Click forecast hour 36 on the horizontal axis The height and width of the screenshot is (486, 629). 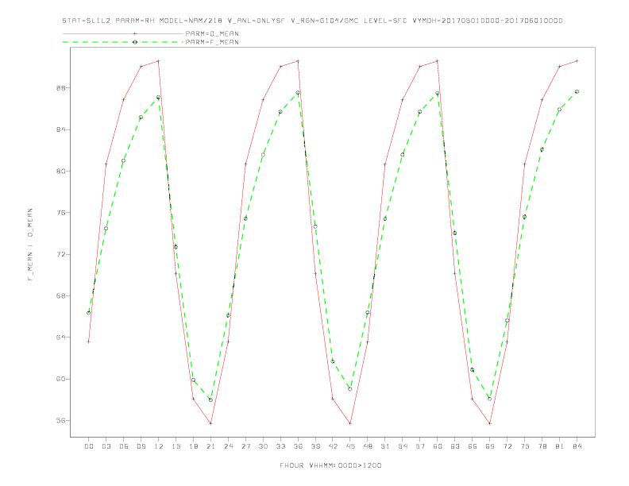298,446
